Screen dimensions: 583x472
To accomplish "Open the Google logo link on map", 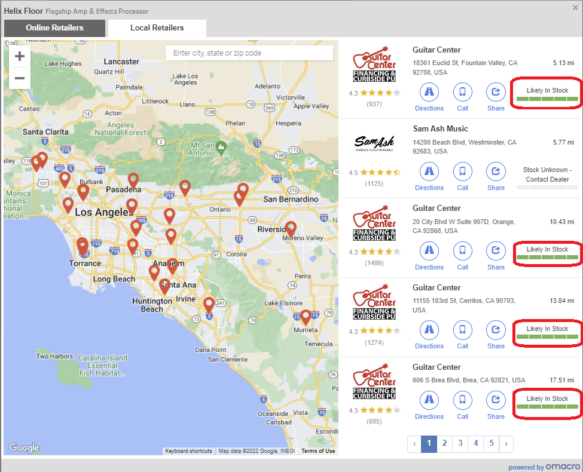I will (x=24, y=448).
